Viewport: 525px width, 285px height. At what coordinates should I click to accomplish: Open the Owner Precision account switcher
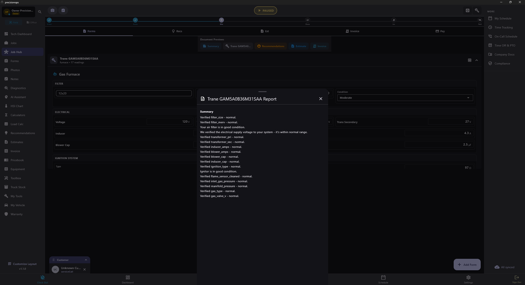point(19,12)
